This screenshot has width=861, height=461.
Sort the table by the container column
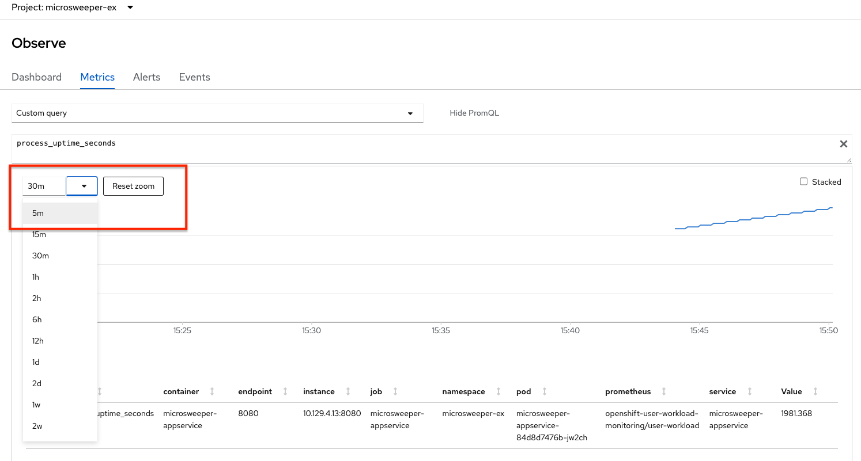pos(211,391)
